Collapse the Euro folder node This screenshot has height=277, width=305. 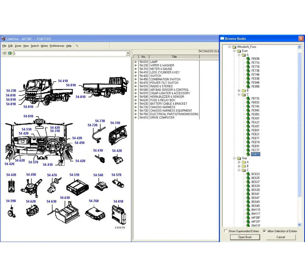click(234, 51)
